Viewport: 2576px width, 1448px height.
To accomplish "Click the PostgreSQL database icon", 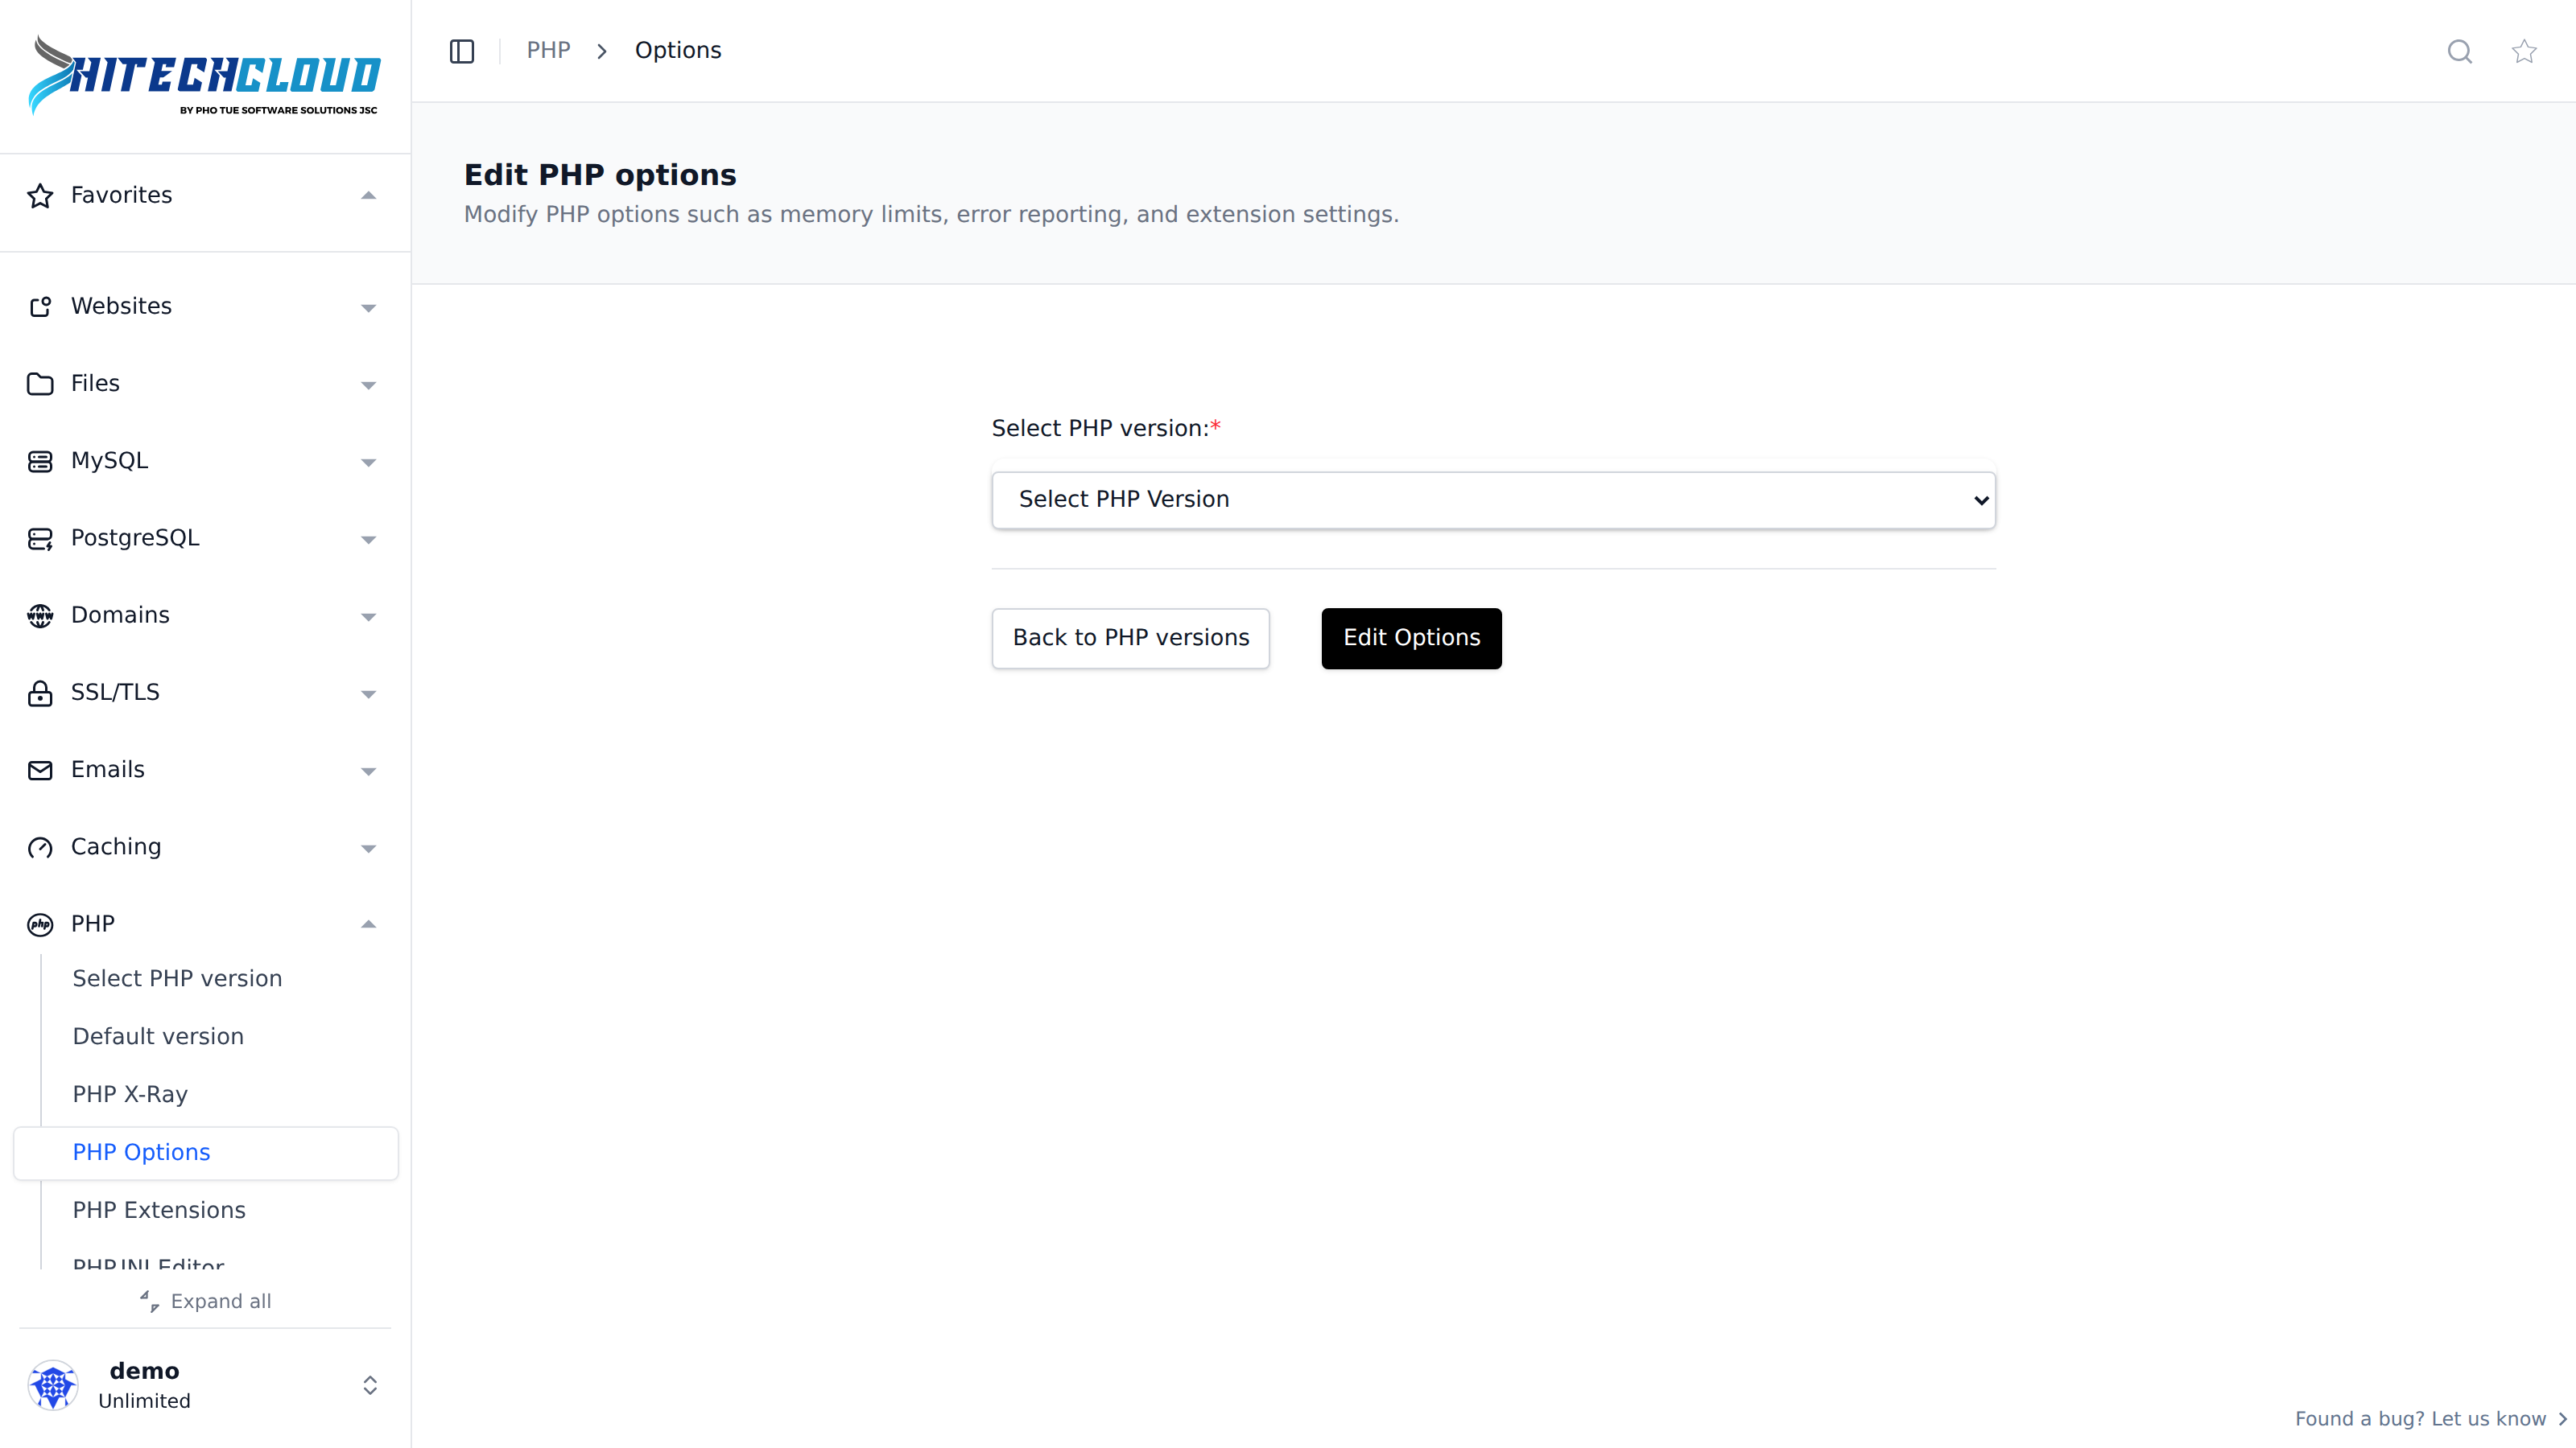I will point(40,539).
